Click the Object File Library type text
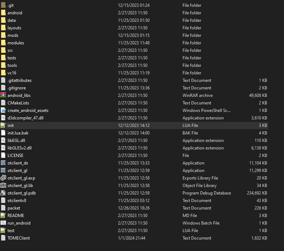 [199, 186]
